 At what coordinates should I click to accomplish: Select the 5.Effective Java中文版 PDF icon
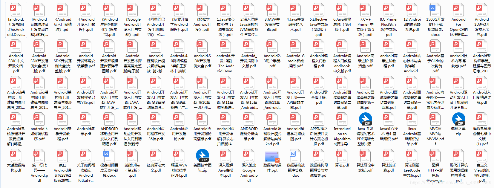pyautogui.click(x=319, y=10)
